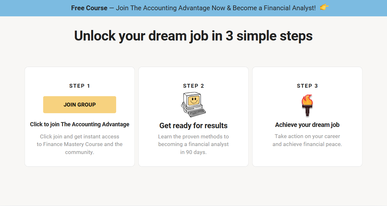
Task: Click the 'Unlock your dream job' headline
Action: [193, 36]
